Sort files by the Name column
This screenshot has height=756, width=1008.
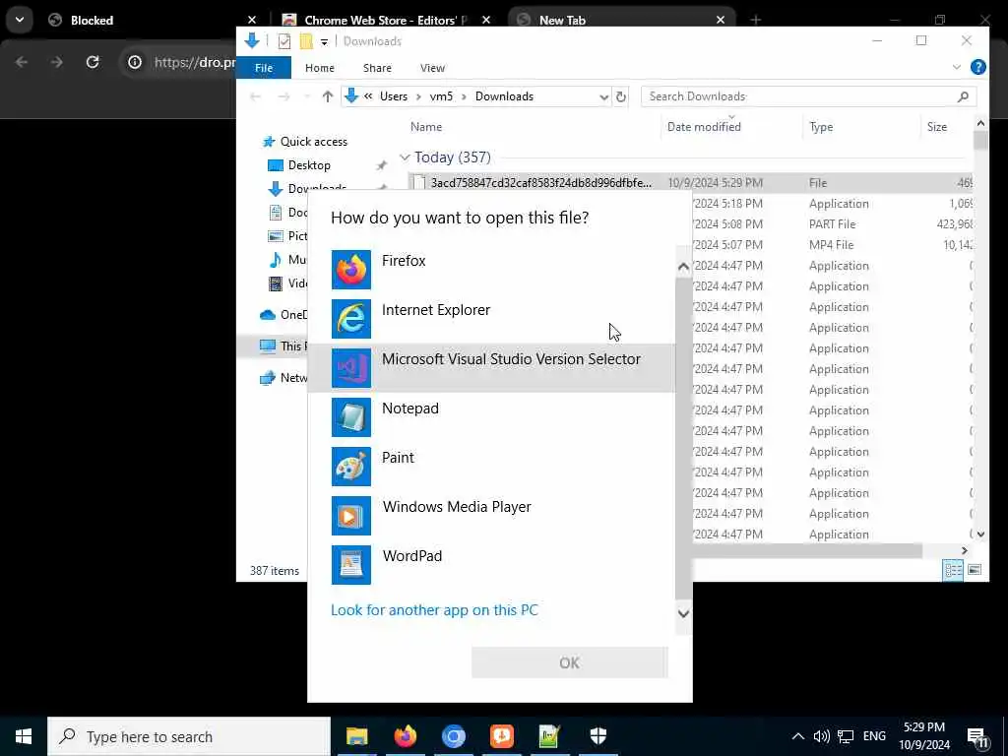pos(425,127)
